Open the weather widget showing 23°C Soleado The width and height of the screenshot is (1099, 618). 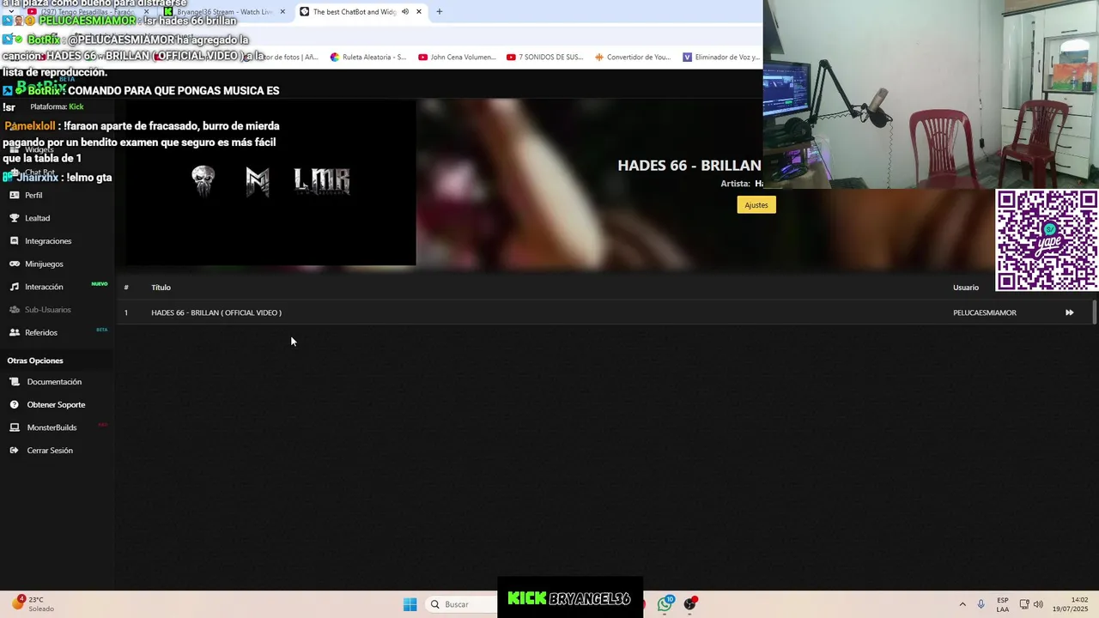(33, 604)
